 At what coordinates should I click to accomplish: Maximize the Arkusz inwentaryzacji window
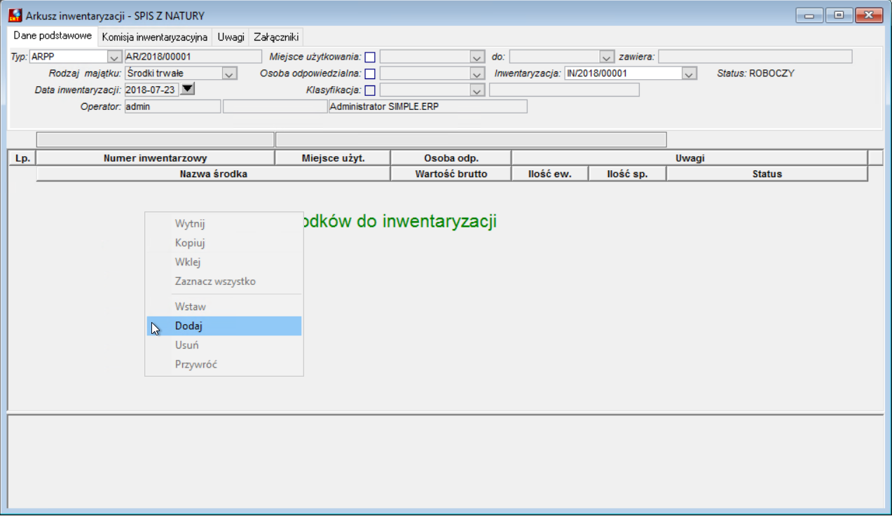pyautogui.click(x=839, y=15)
